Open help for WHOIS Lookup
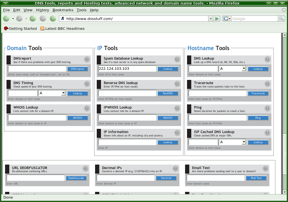The width and height of the screenshot is (288, 202). [x=87, y=108]
